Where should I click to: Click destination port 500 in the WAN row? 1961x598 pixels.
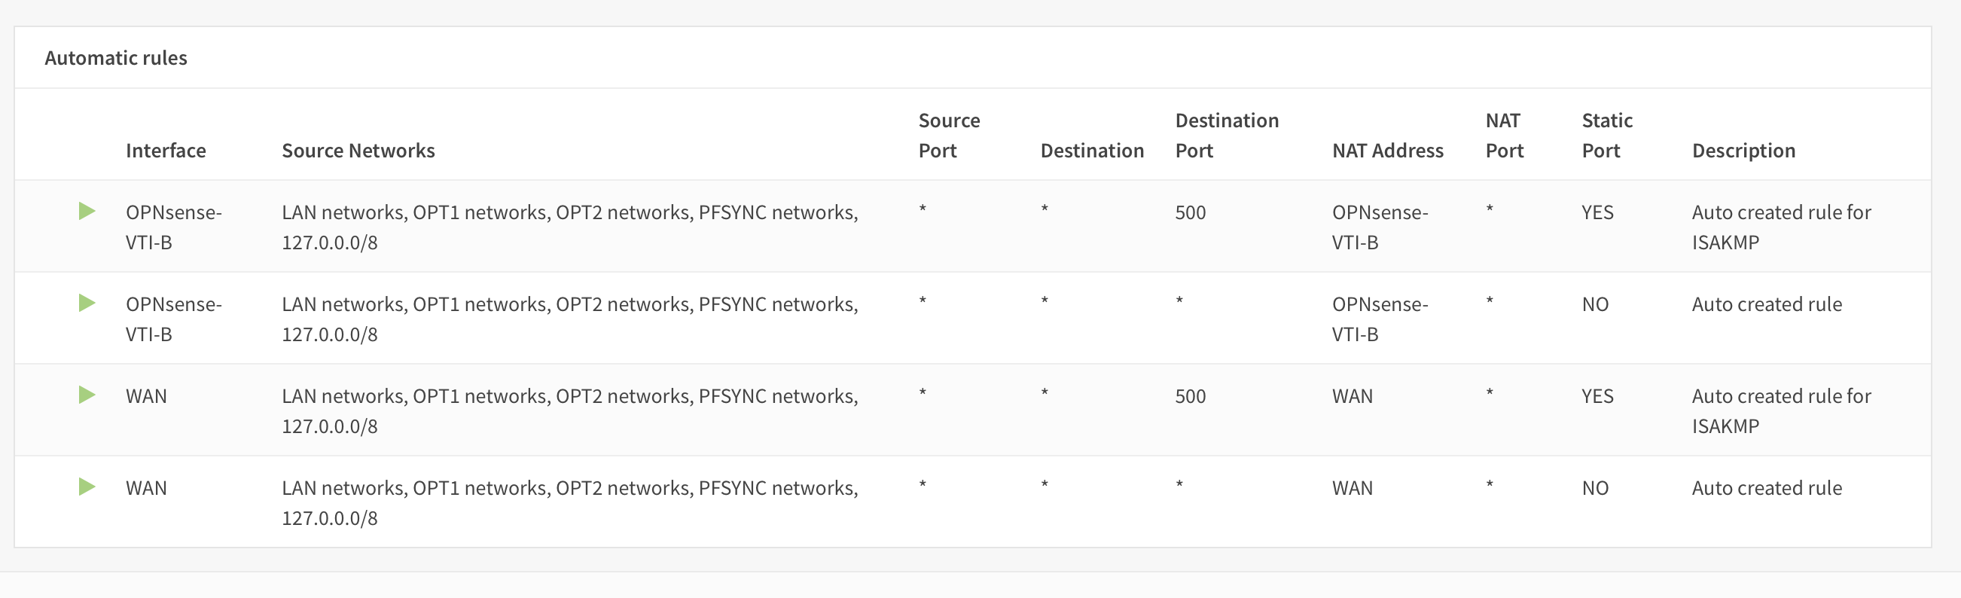pos(1190,396)
